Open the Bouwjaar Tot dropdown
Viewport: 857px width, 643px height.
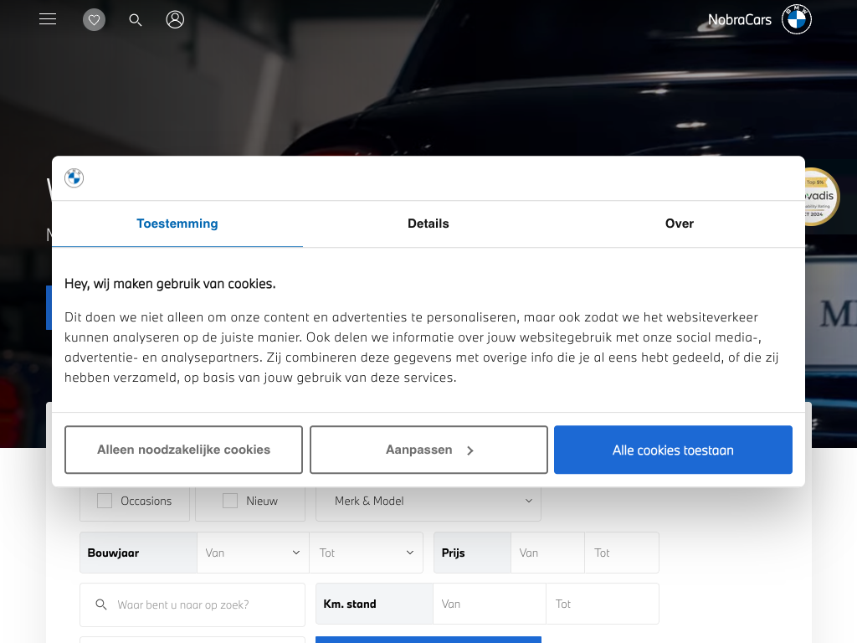tap(366, 553)
